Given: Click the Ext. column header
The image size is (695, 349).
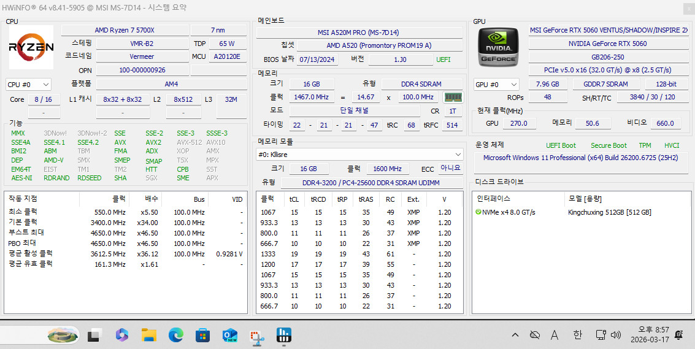Looking at the screenshot, I should (413, 199).
